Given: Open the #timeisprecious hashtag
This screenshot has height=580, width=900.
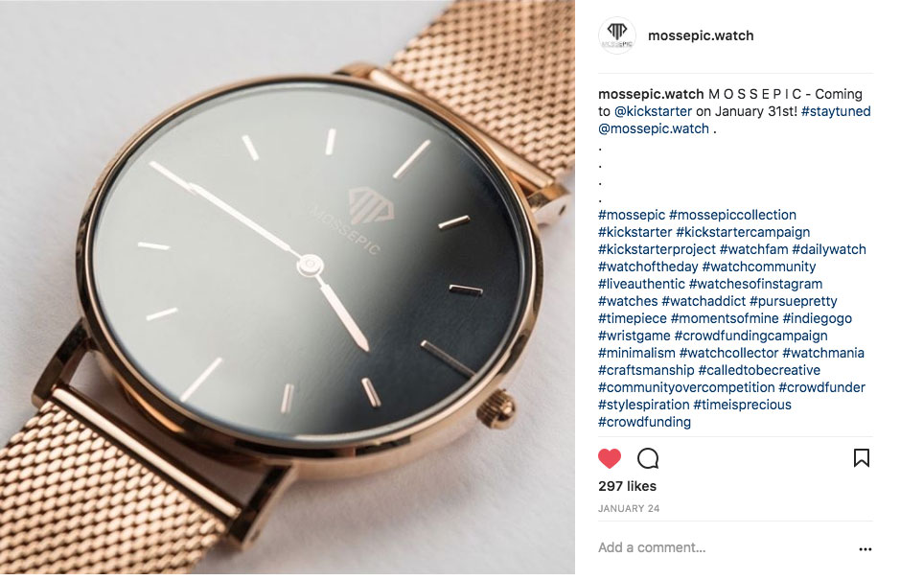Looking at the screenshot, I should (x=742, y=405).
